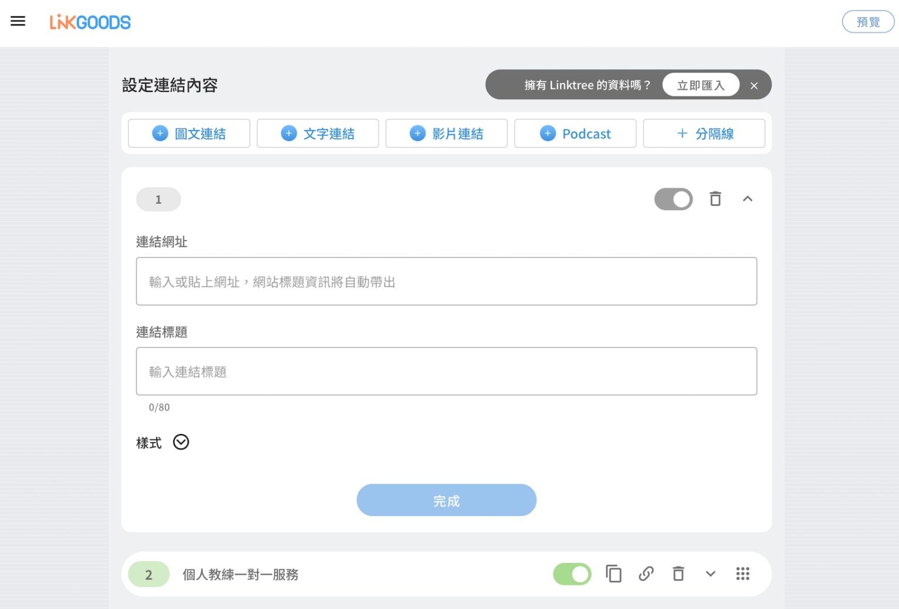Click the trash icon for 個人教練一對一服務
Viewport: 899px width, 609px height.
[678, 574]
